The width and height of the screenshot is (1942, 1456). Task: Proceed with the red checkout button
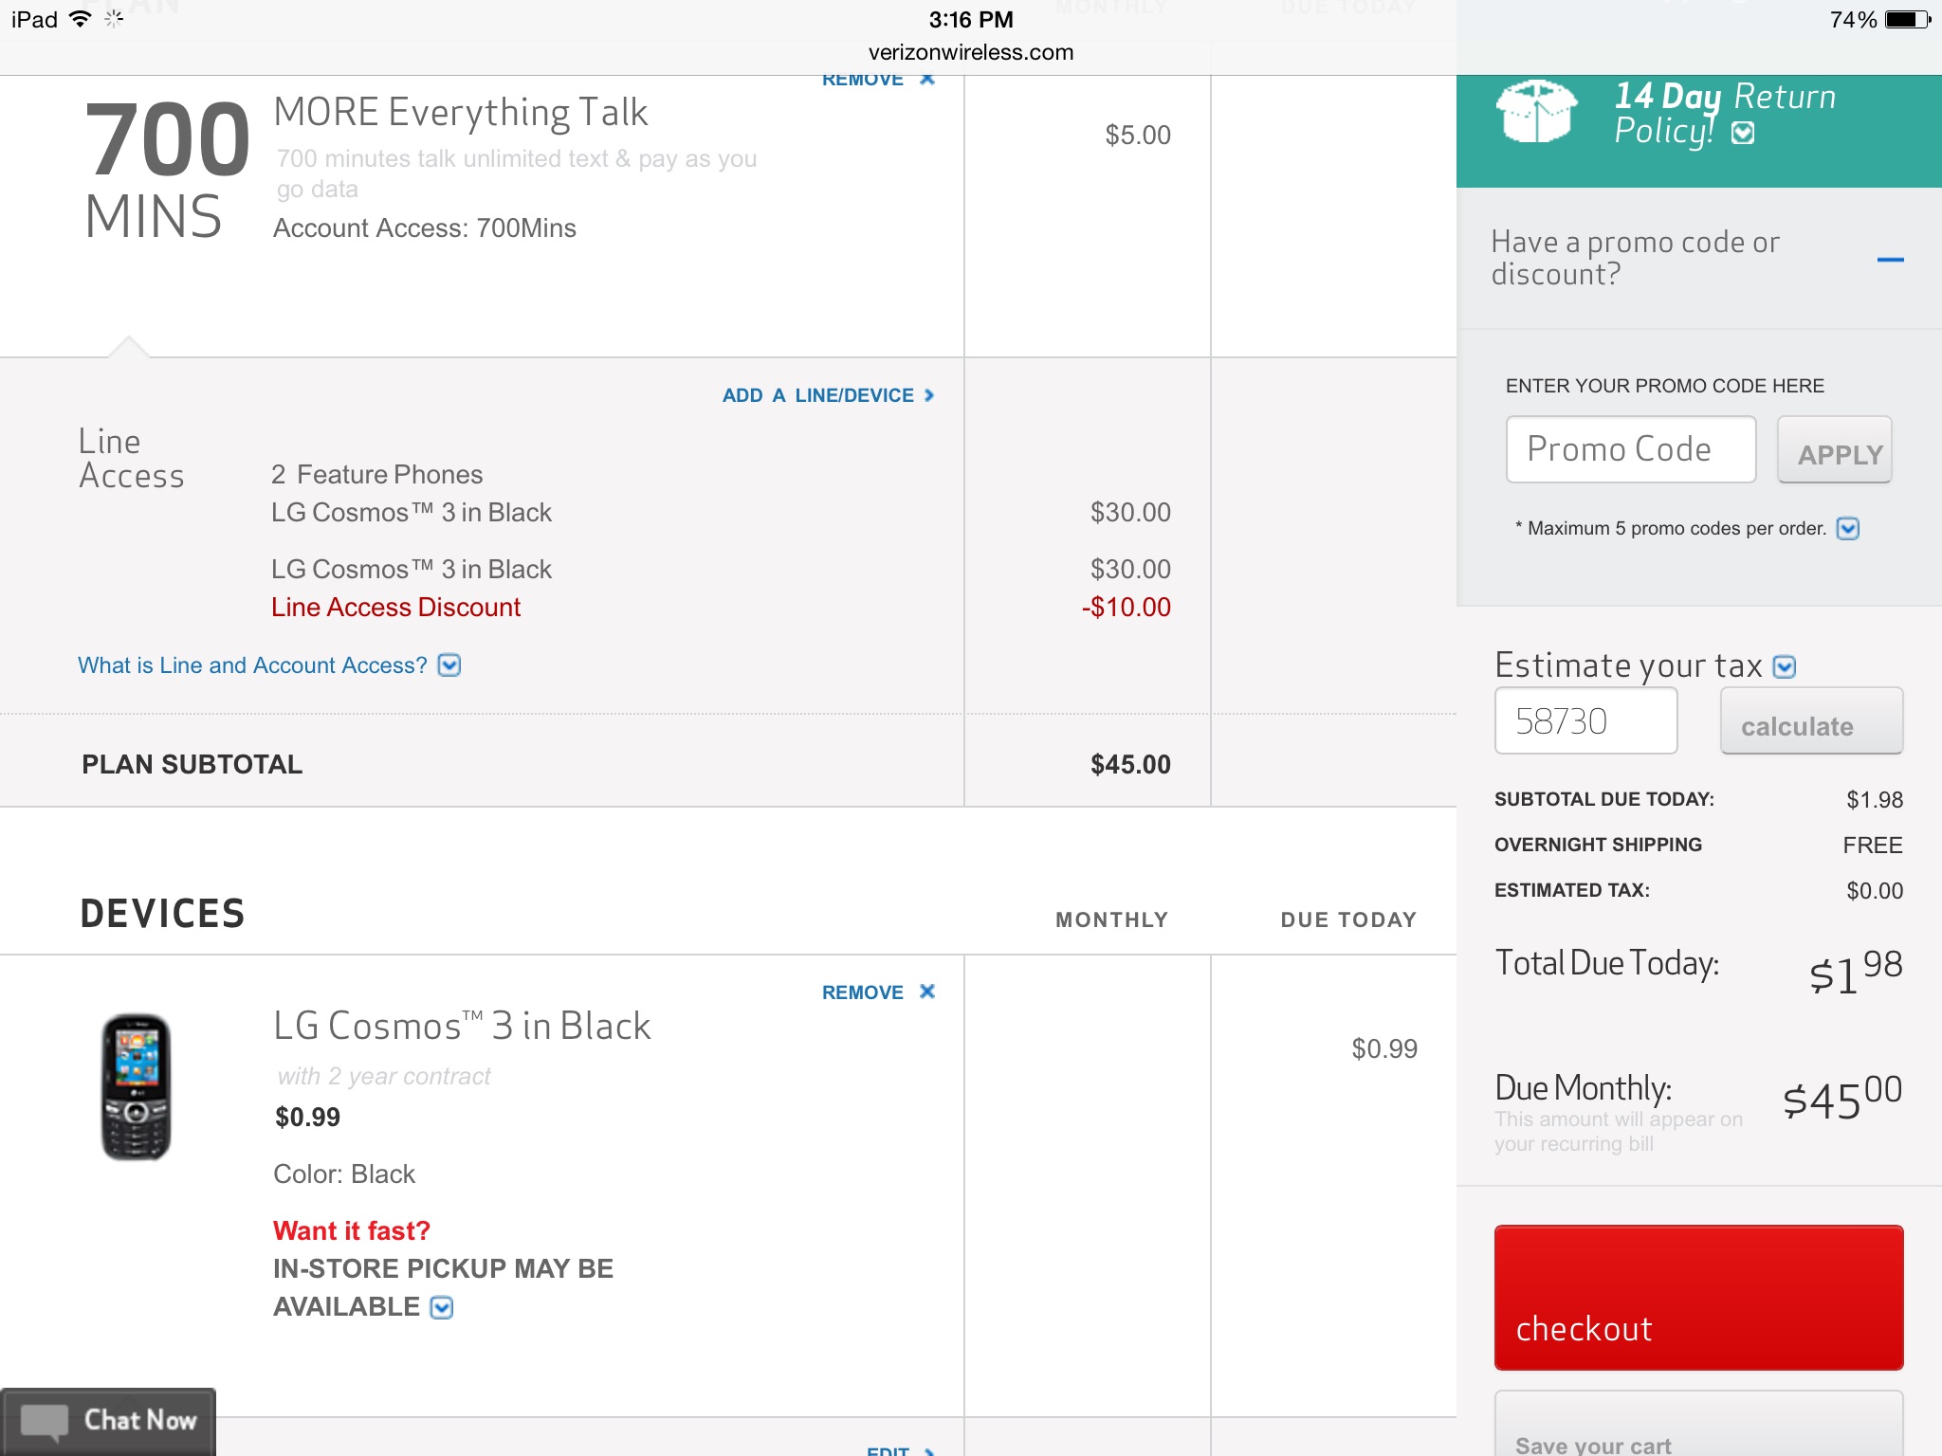(x=1698, y=1298)
